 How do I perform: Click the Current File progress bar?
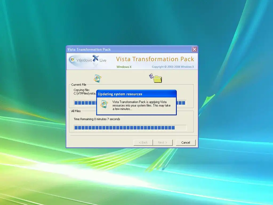(130, 103)
